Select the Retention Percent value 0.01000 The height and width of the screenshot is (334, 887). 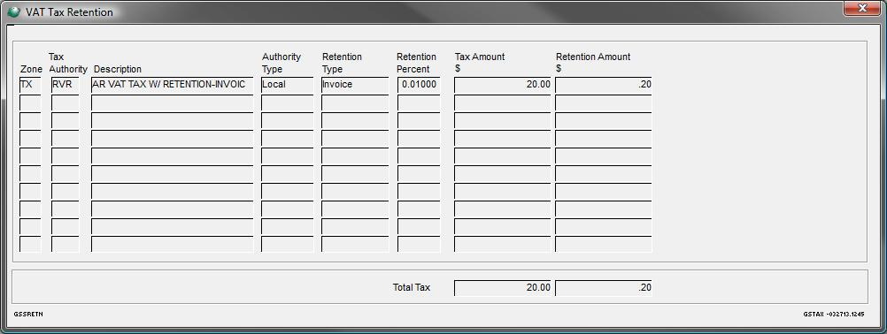point(419,85)
